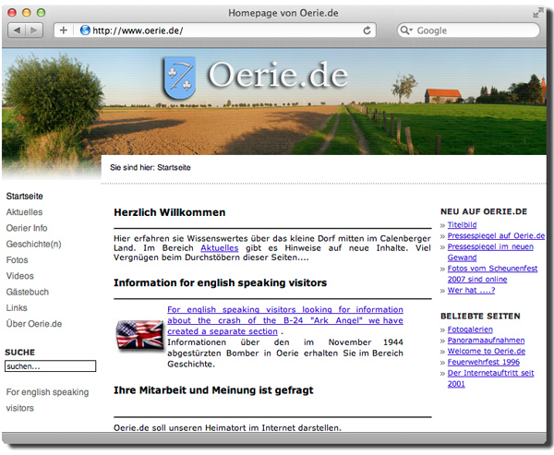Open the Gästebuch page
This screenshot has width=554, height=455.
[x=28, y=292]
